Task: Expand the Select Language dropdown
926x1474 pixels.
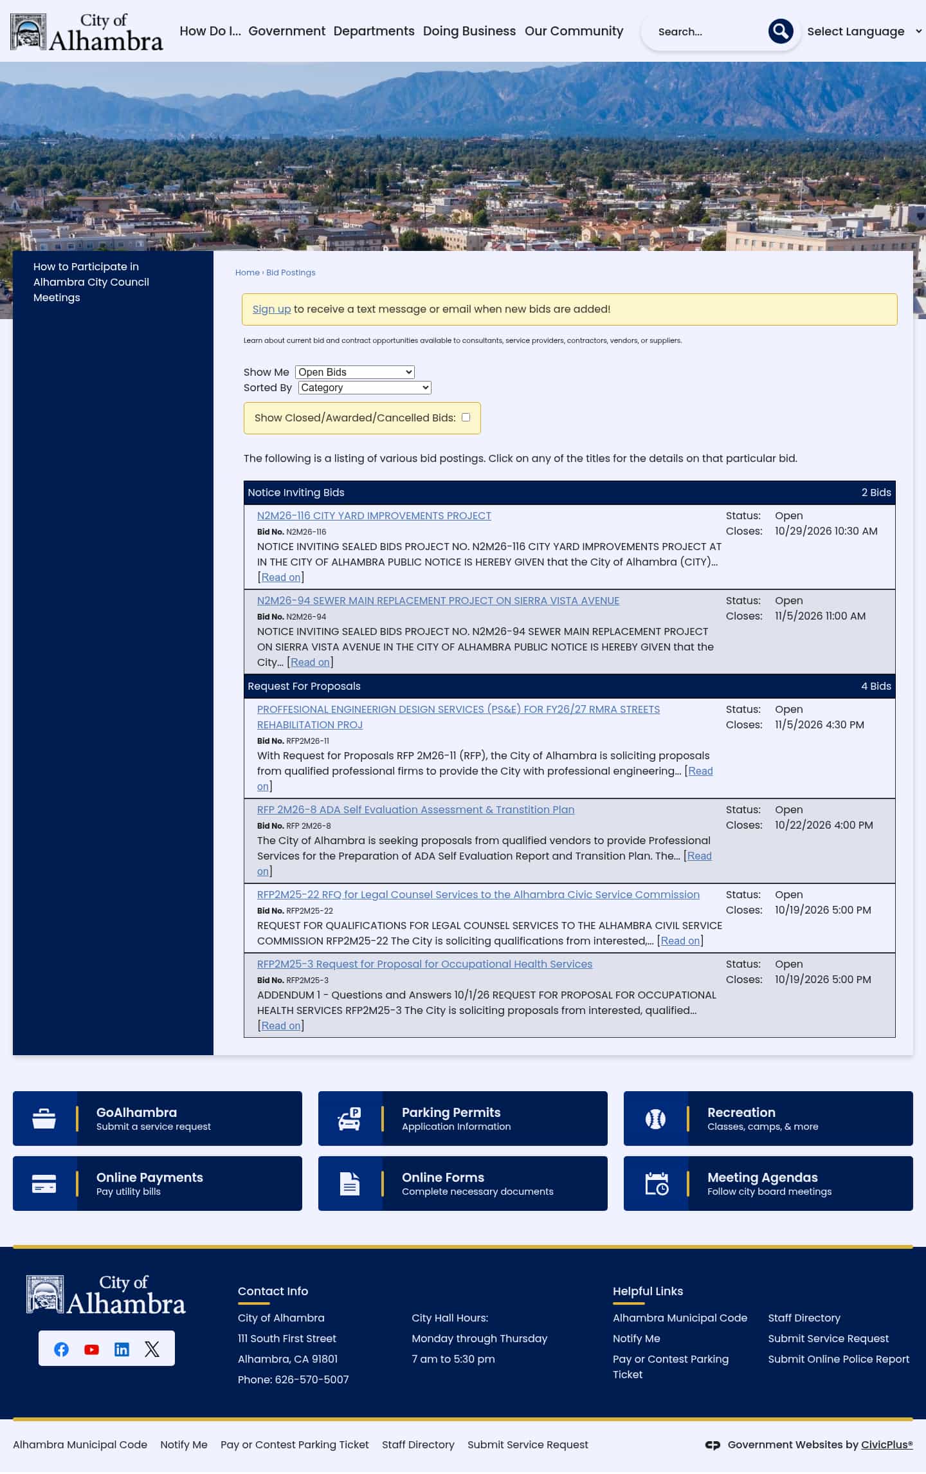Action: click(864, 32)
